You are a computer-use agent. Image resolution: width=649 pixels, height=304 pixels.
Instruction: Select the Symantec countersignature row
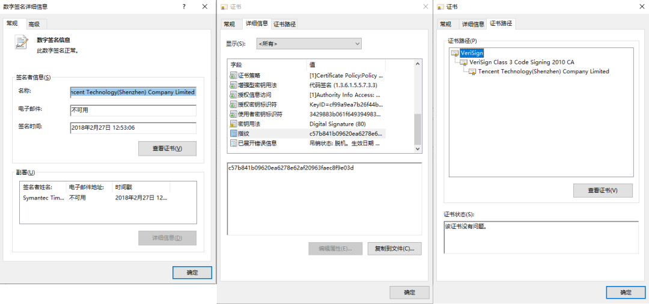click(96, 198)
